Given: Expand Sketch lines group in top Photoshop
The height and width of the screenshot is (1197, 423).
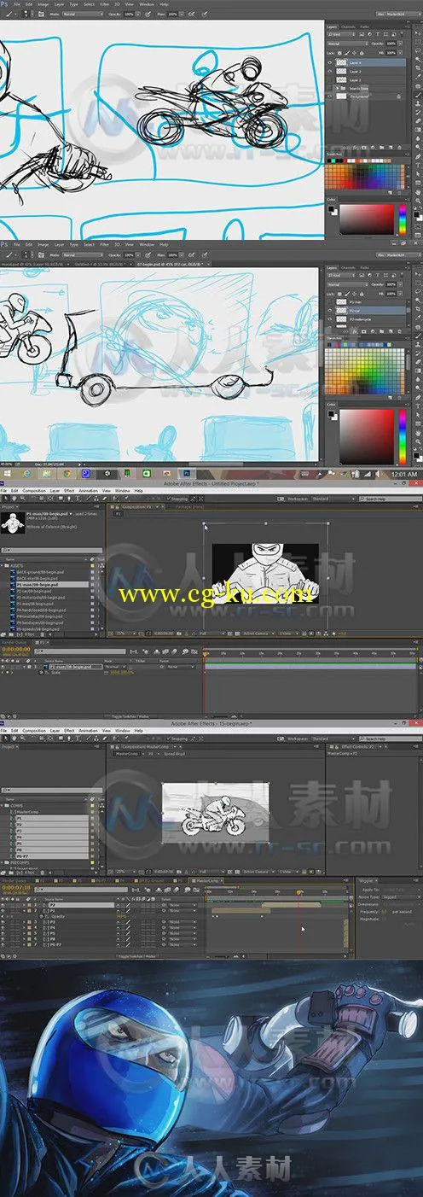Looking at the screenshot, I should 337,89.
